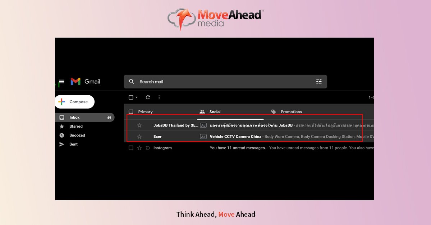The height and width of the screenshot is (225, 431).
Task: Open the Starred folder
Action: click(76, 126)
